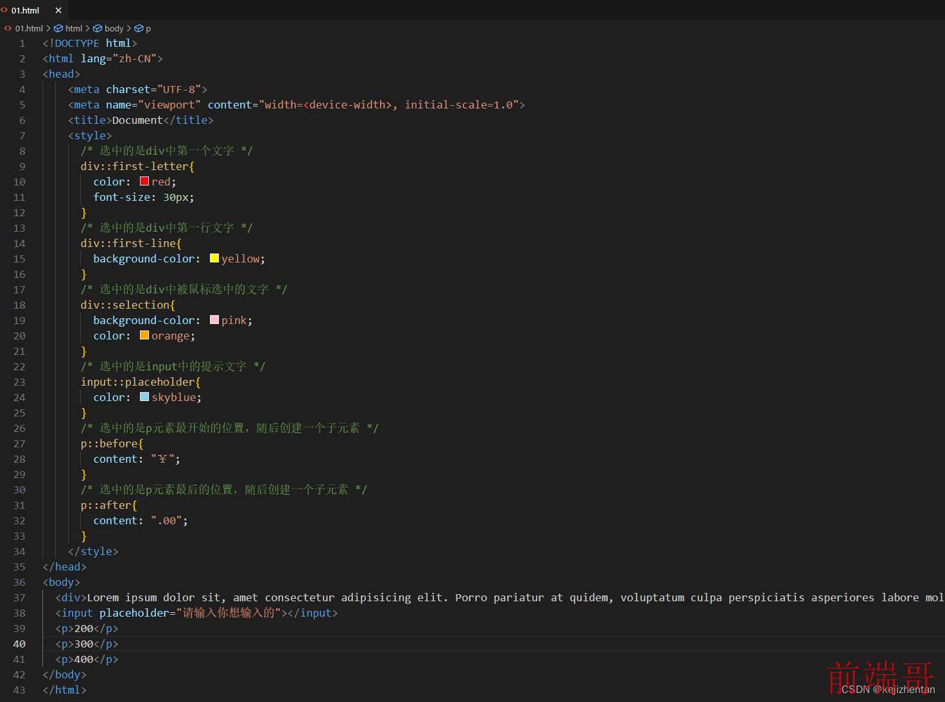Click the content "￥" declaration
945x702 pixels.
pos(137,459)
